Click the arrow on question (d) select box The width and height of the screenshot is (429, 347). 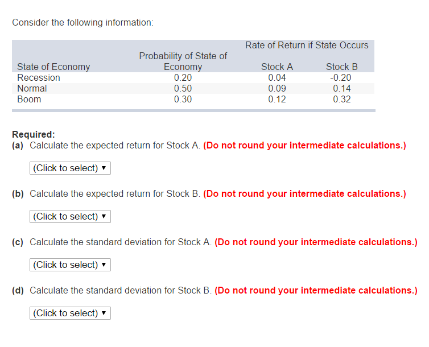[x=104, y=313]
